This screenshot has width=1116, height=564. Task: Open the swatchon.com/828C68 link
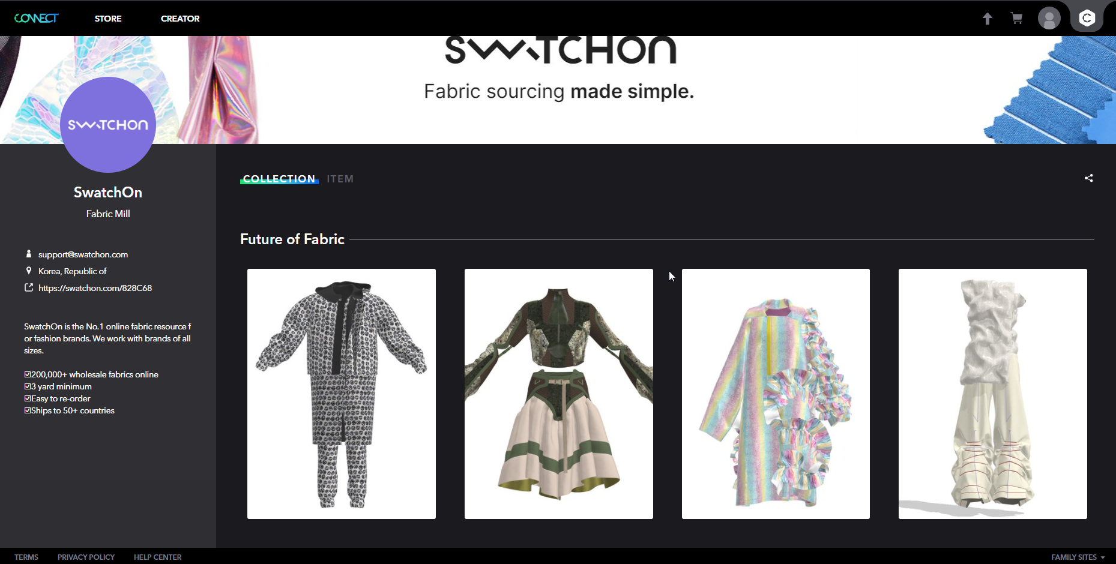pyautogui.click(x=95, y=288)
